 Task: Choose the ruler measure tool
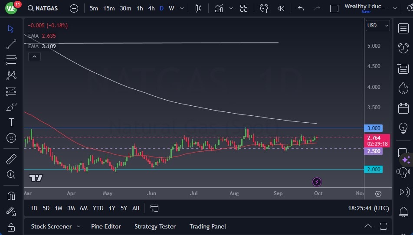[11, 159]
